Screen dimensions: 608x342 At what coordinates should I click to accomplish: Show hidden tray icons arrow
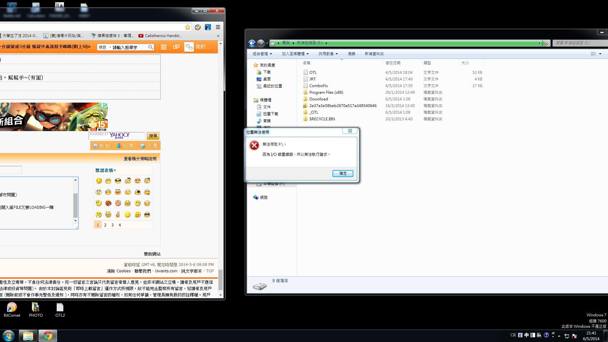559,336
